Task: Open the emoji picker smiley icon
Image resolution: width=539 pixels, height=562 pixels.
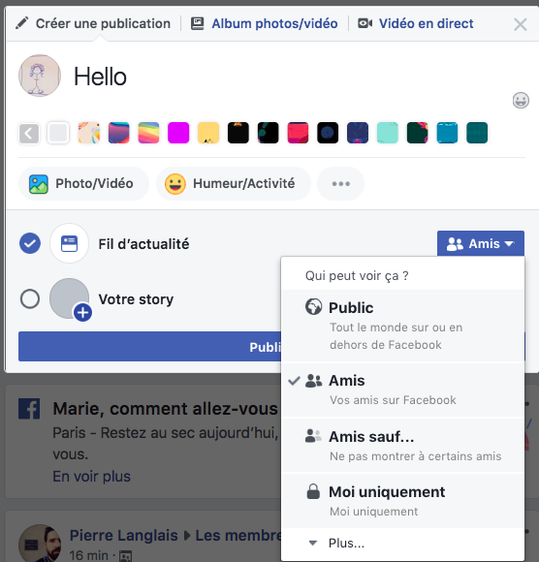Action: click(521, 101)
